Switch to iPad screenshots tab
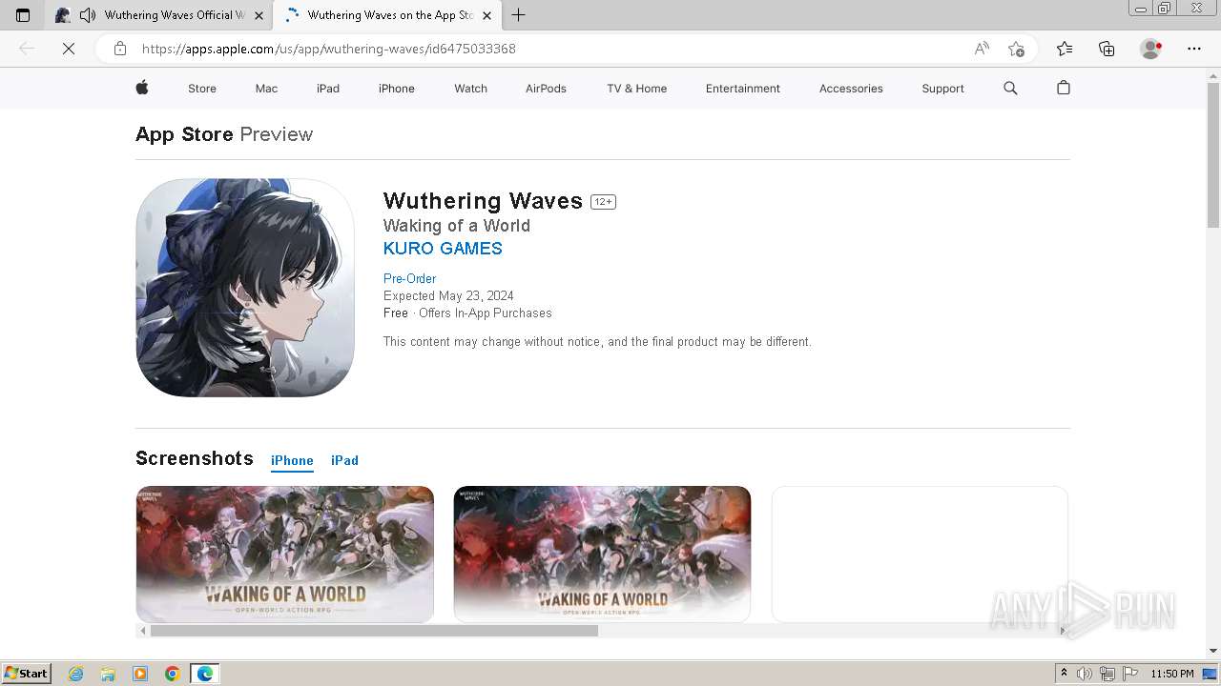Screen dimensions: 1221x686 pyautogui.click(x=344, y=460)
